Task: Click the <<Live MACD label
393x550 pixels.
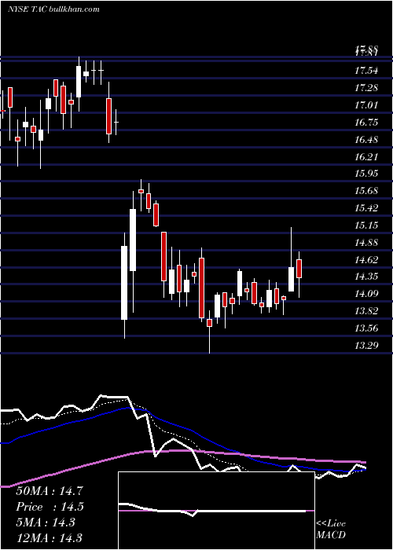Action: point(331,530)
